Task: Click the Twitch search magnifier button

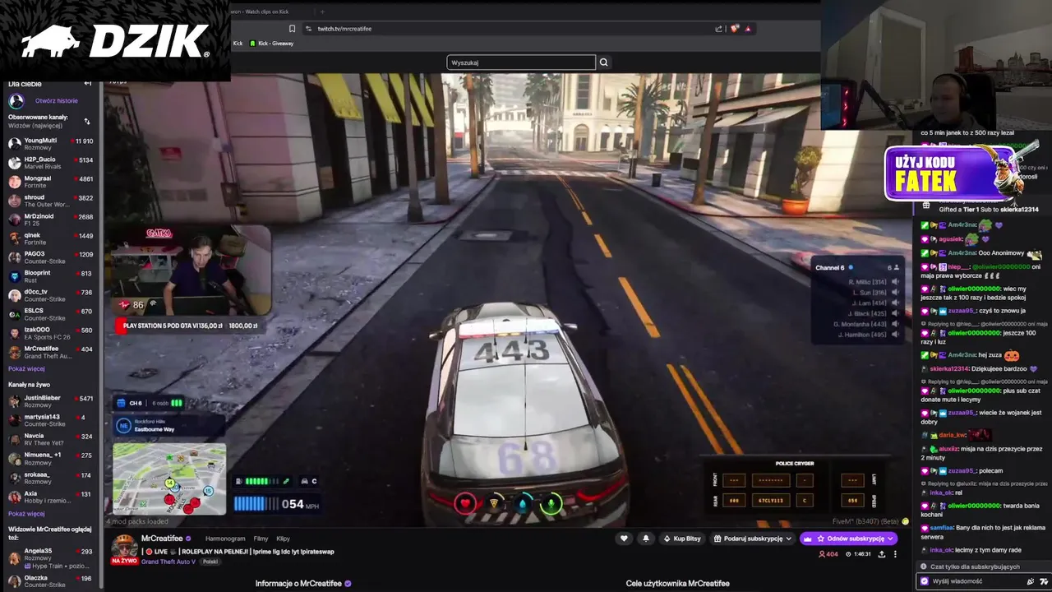Action: tap(603, 62)
